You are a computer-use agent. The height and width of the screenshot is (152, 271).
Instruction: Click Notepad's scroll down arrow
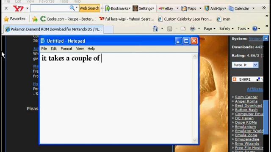[195, 140]
